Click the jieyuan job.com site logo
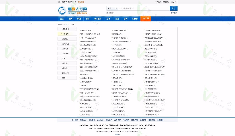235x136 pixels. [73, 10]
